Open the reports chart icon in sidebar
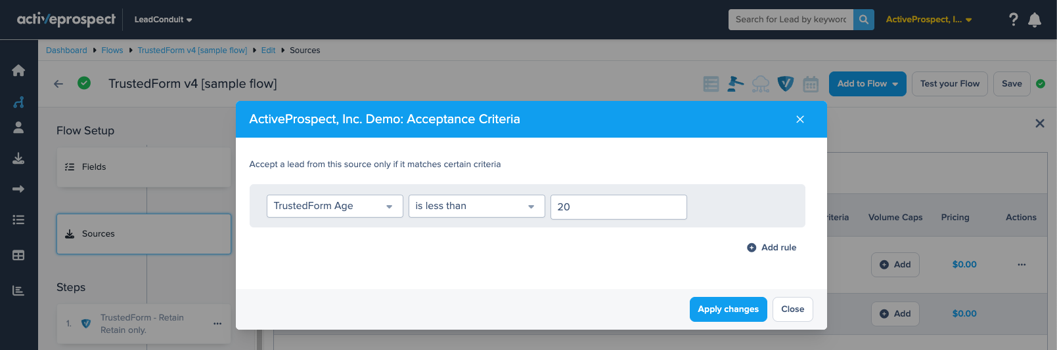The image size is (1057, 350). [x=18, y=290]
